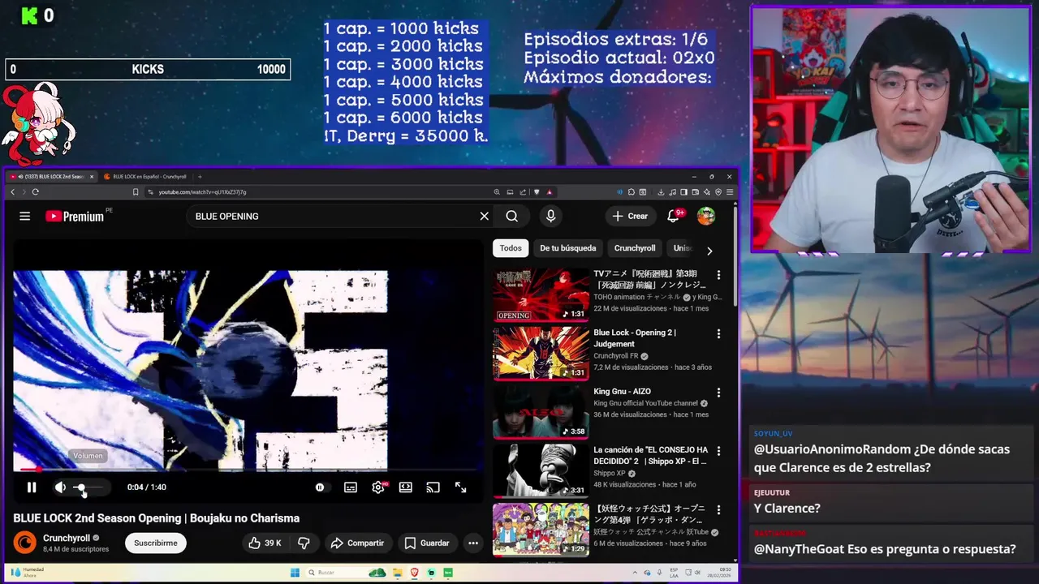The height and width of the screenshot is (584, 1039).
Task: Run the search using the magnifier icon
Action: coord(511,216)
